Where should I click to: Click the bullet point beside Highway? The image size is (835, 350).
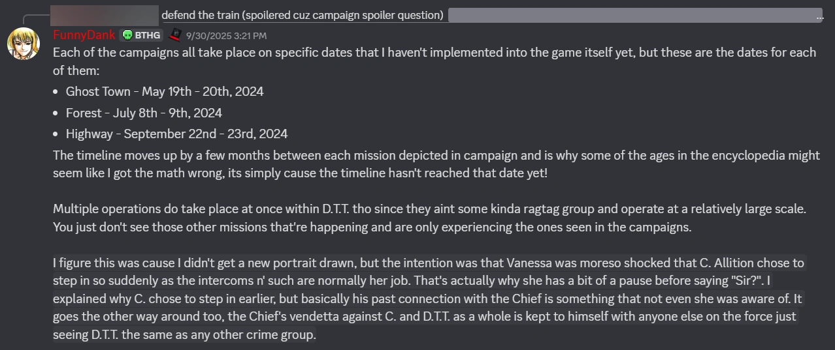(57, 134)
